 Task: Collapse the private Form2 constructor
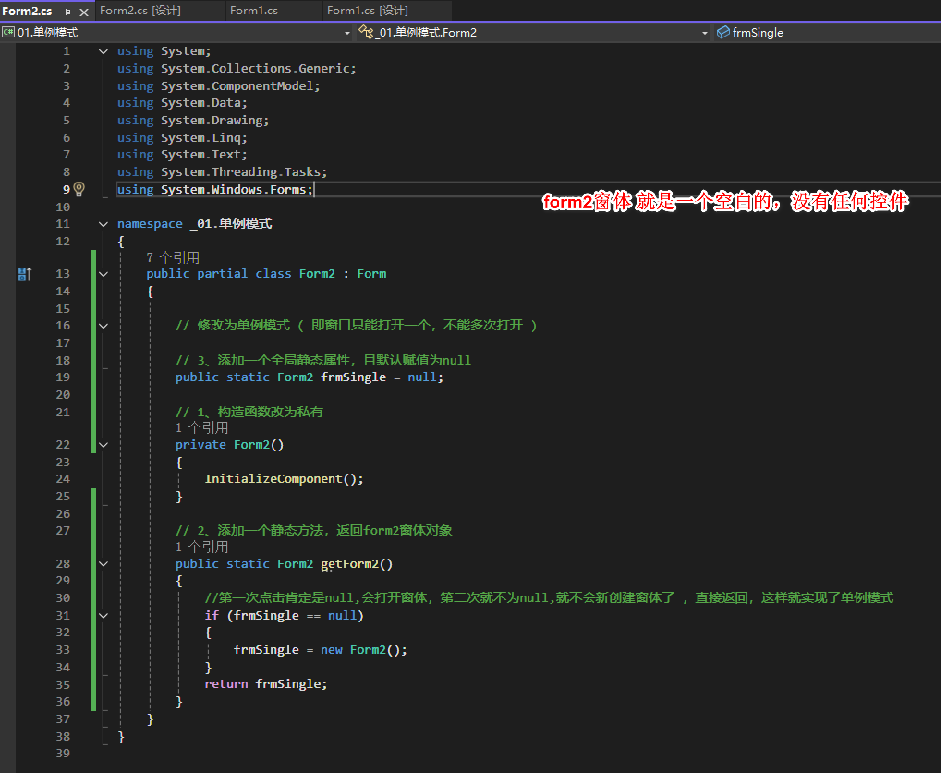pos(103,445)
